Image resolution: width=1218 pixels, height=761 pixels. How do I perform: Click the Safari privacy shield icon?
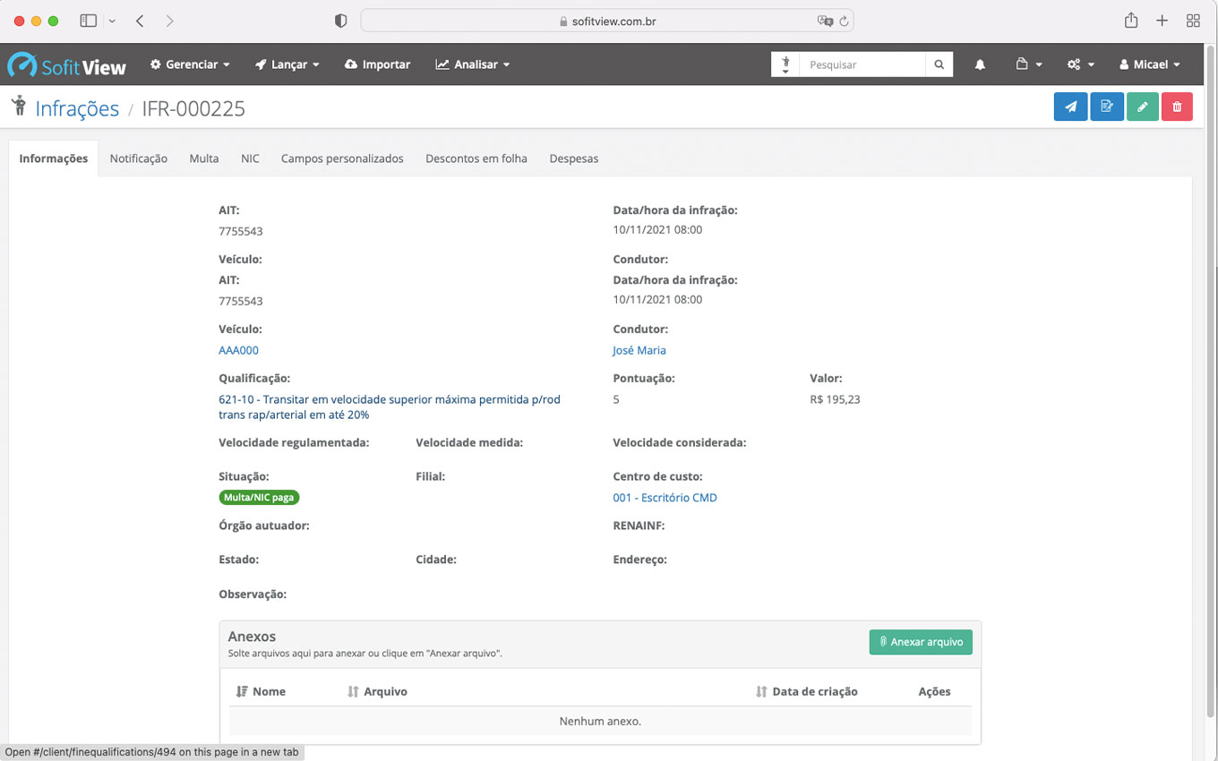[340, 21]
